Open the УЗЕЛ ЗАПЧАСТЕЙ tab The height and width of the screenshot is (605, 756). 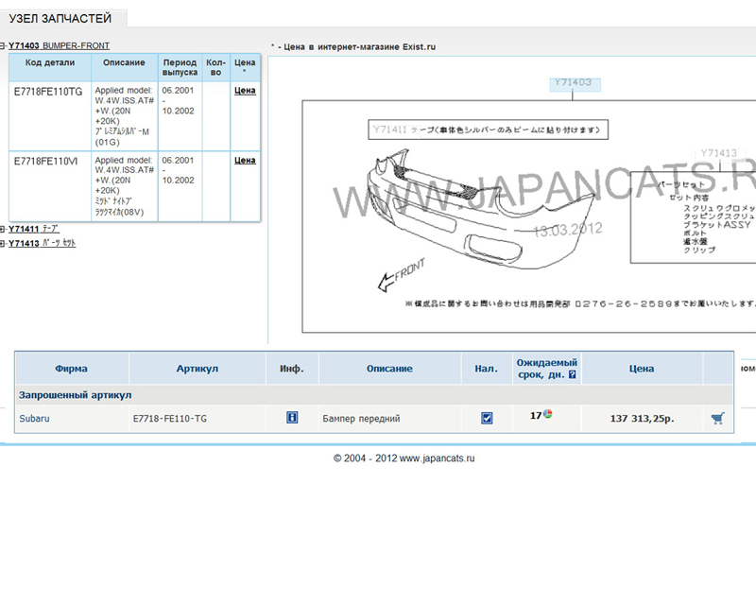click(60, 18)
